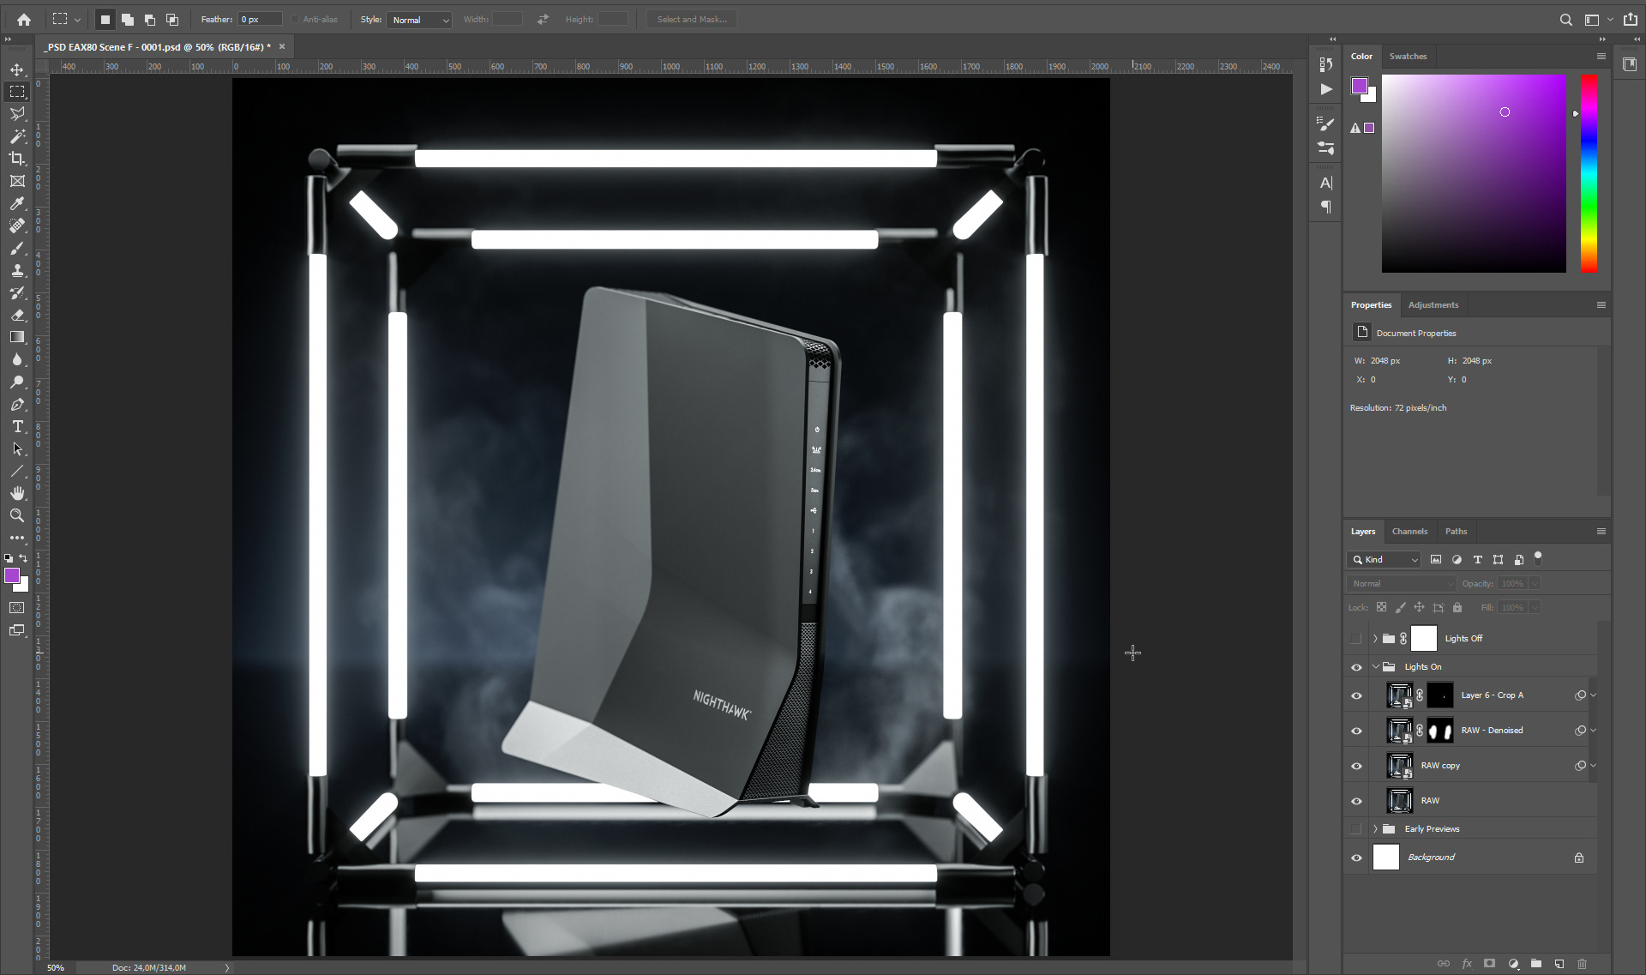This screenshot has width=1646, height=975.
Task: Select the Crop tool
Action: coord(17,159)
